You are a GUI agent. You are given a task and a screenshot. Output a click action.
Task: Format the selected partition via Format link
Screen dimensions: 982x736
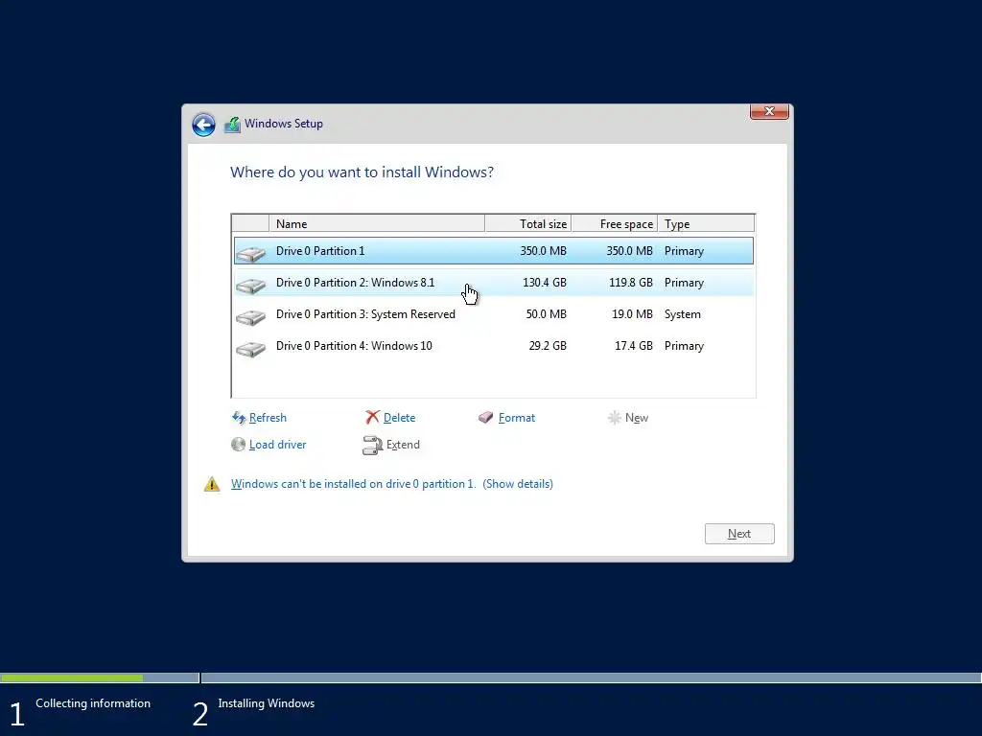[517, 418]
